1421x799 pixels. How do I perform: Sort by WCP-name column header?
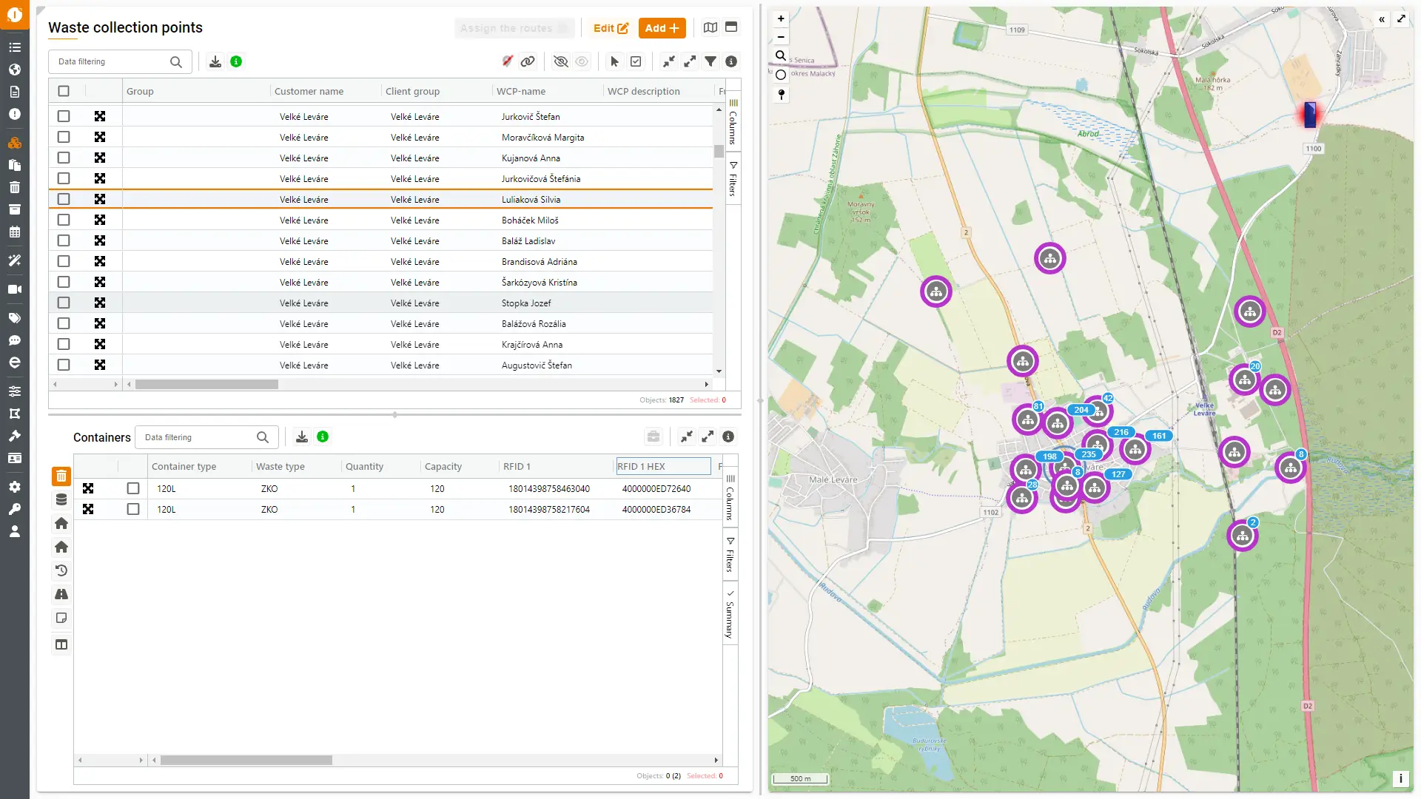click(x=521, y=91)
